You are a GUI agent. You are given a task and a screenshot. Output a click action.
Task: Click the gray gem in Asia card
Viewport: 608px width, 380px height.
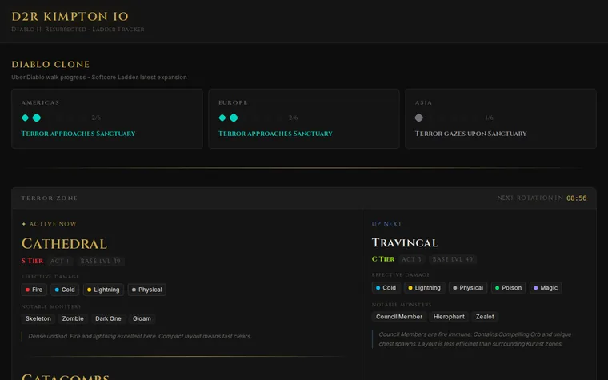[x=418, y=118]
